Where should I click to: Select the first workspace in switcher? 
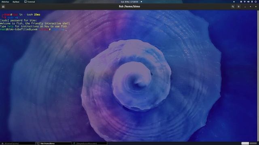pyautogui.click(x=245, y=143)
